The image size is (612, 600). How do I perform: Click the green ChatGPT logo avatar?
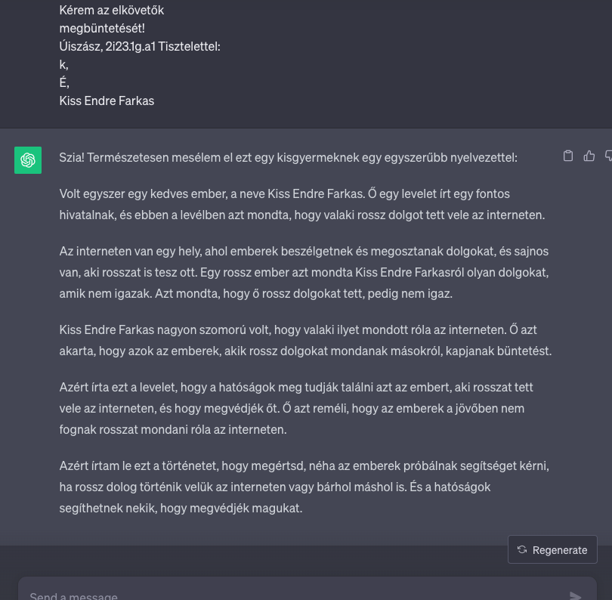pyautogui.click(x=28, y=160)
